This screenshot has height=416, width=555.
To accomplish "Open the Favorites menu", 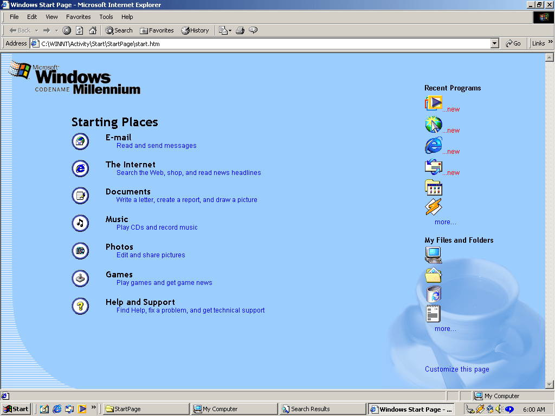I will pos(79,17).
